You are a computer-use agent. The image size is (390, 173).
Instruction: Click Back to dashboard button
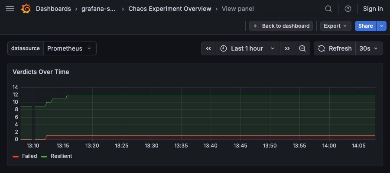coord(281,26)
